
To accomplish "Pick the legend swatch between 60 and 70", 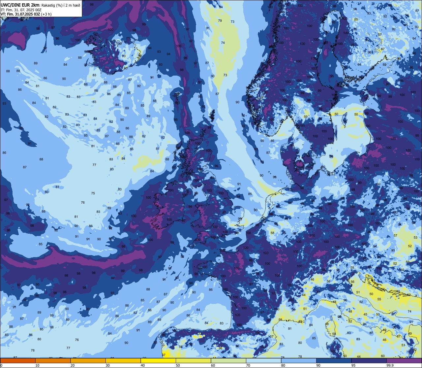I will pos(228,361).
